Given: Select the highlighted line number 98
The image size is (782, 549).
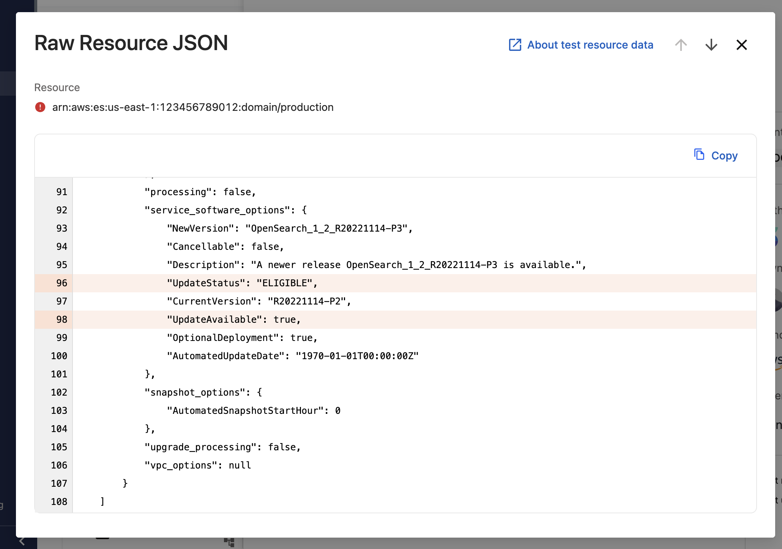Looking at the screenshot, I should point(61,320).
